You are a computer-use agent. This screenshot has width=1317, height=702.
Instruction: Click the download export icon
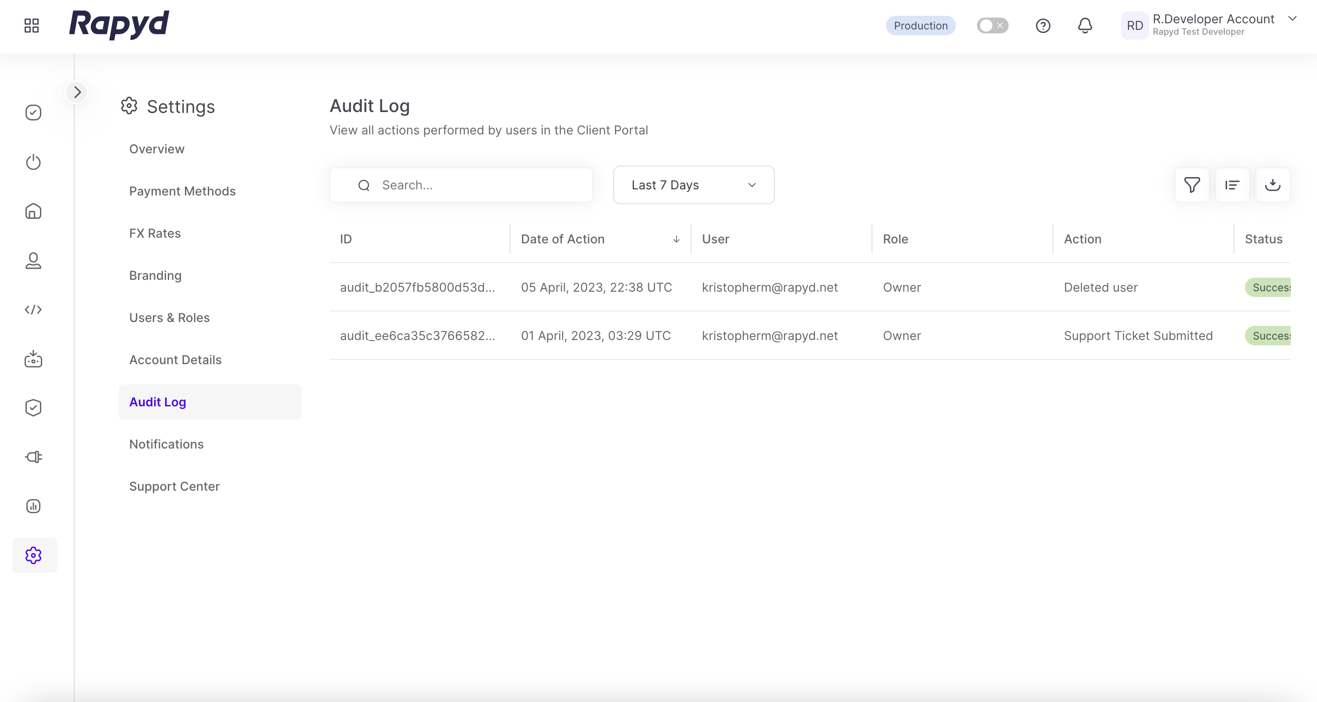click(1273, 185)
